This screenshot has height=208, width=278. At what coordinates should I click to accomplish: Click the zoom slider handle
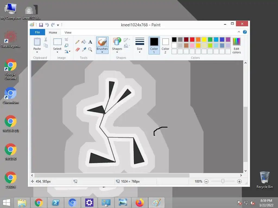(223, 181)
